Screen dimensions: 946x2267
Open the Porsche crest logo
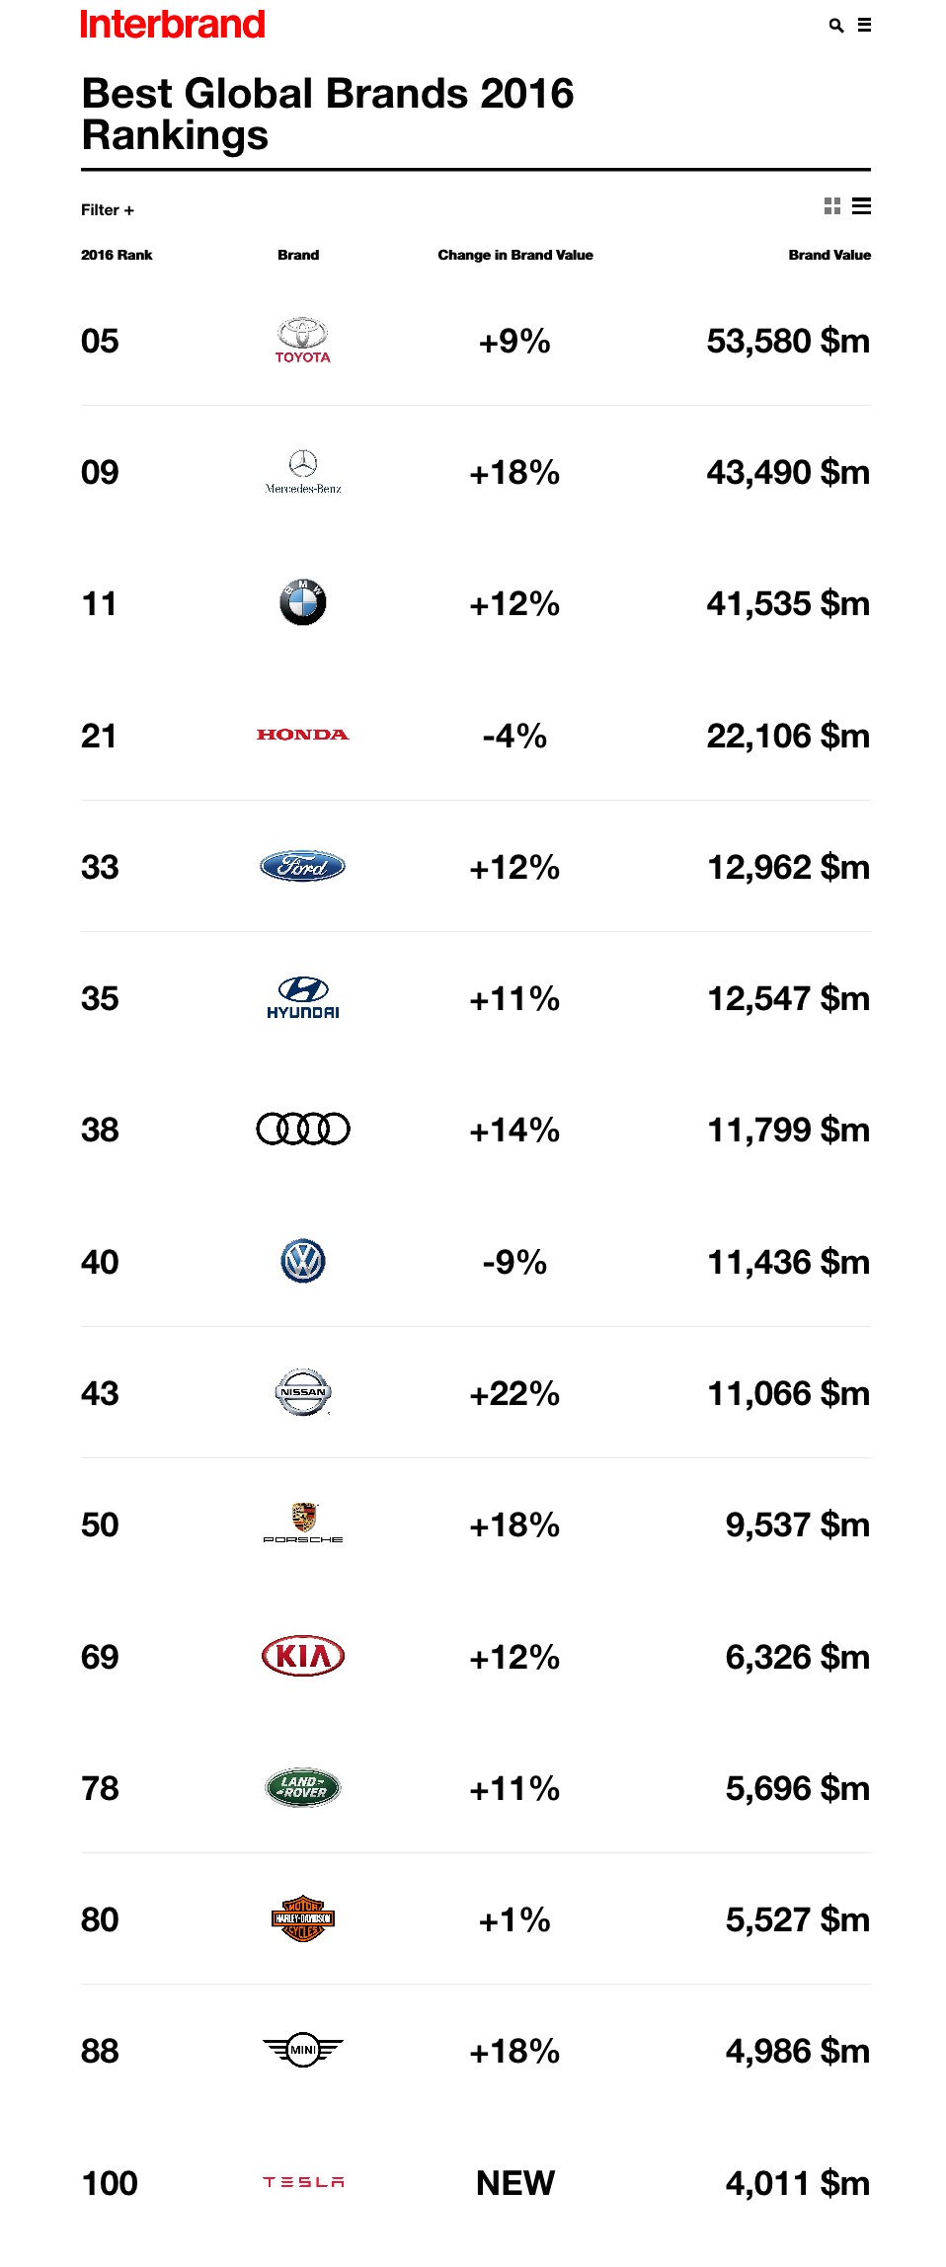tap(302, 1524)
